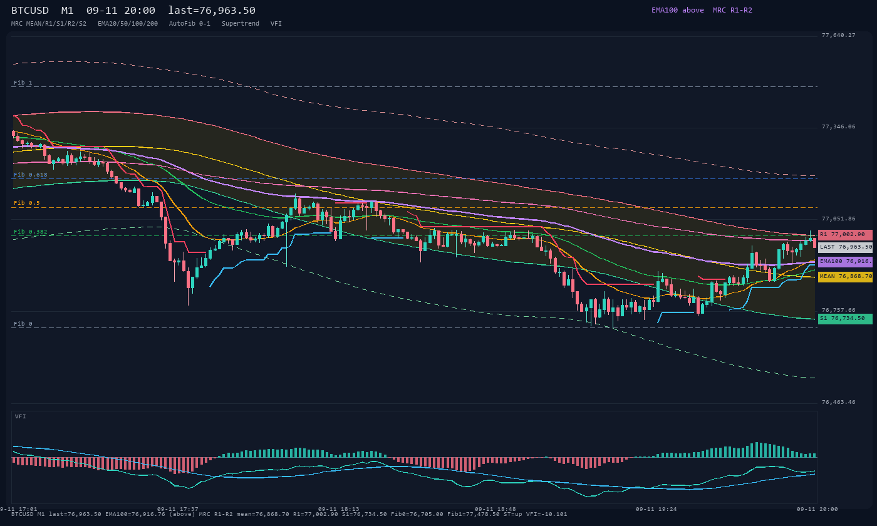
Task: Click the EMA100 price tag on axis
Action: point(845,261)
